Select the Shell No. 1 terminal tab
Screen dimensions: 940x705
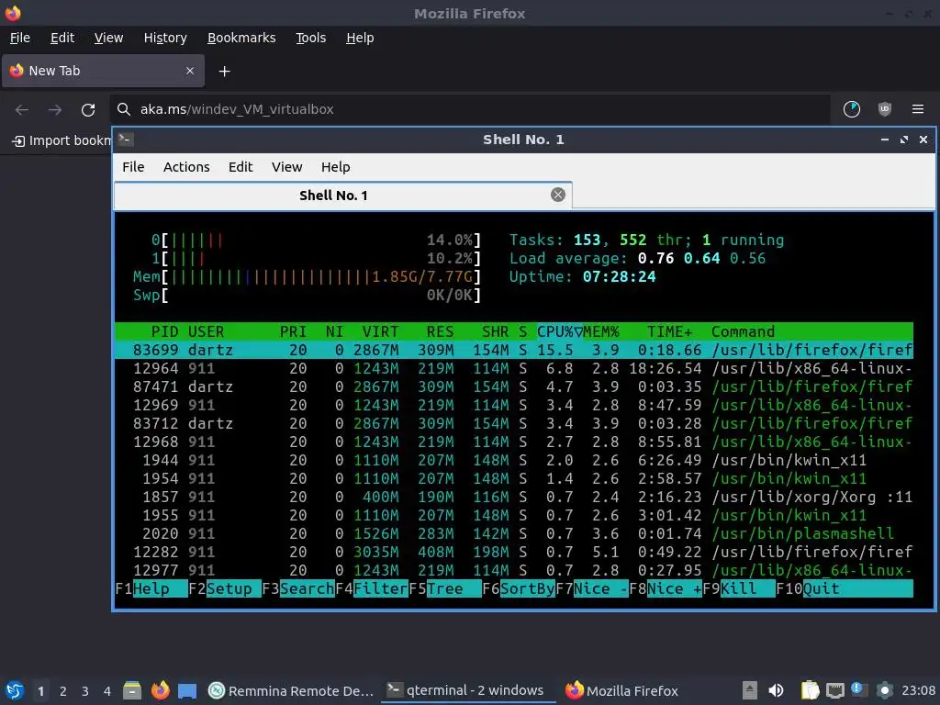pyautogui.click(x=343, y=196)
